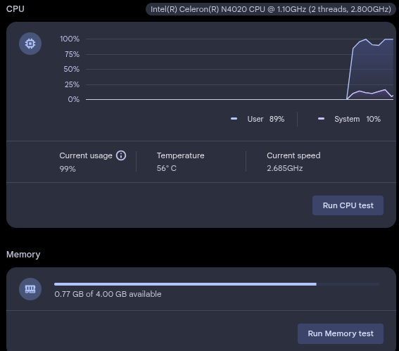Click the 0.77 GB of 4.00 GB available text
The height and width of the screenshot is (351, 399).
tap(108, 294)
